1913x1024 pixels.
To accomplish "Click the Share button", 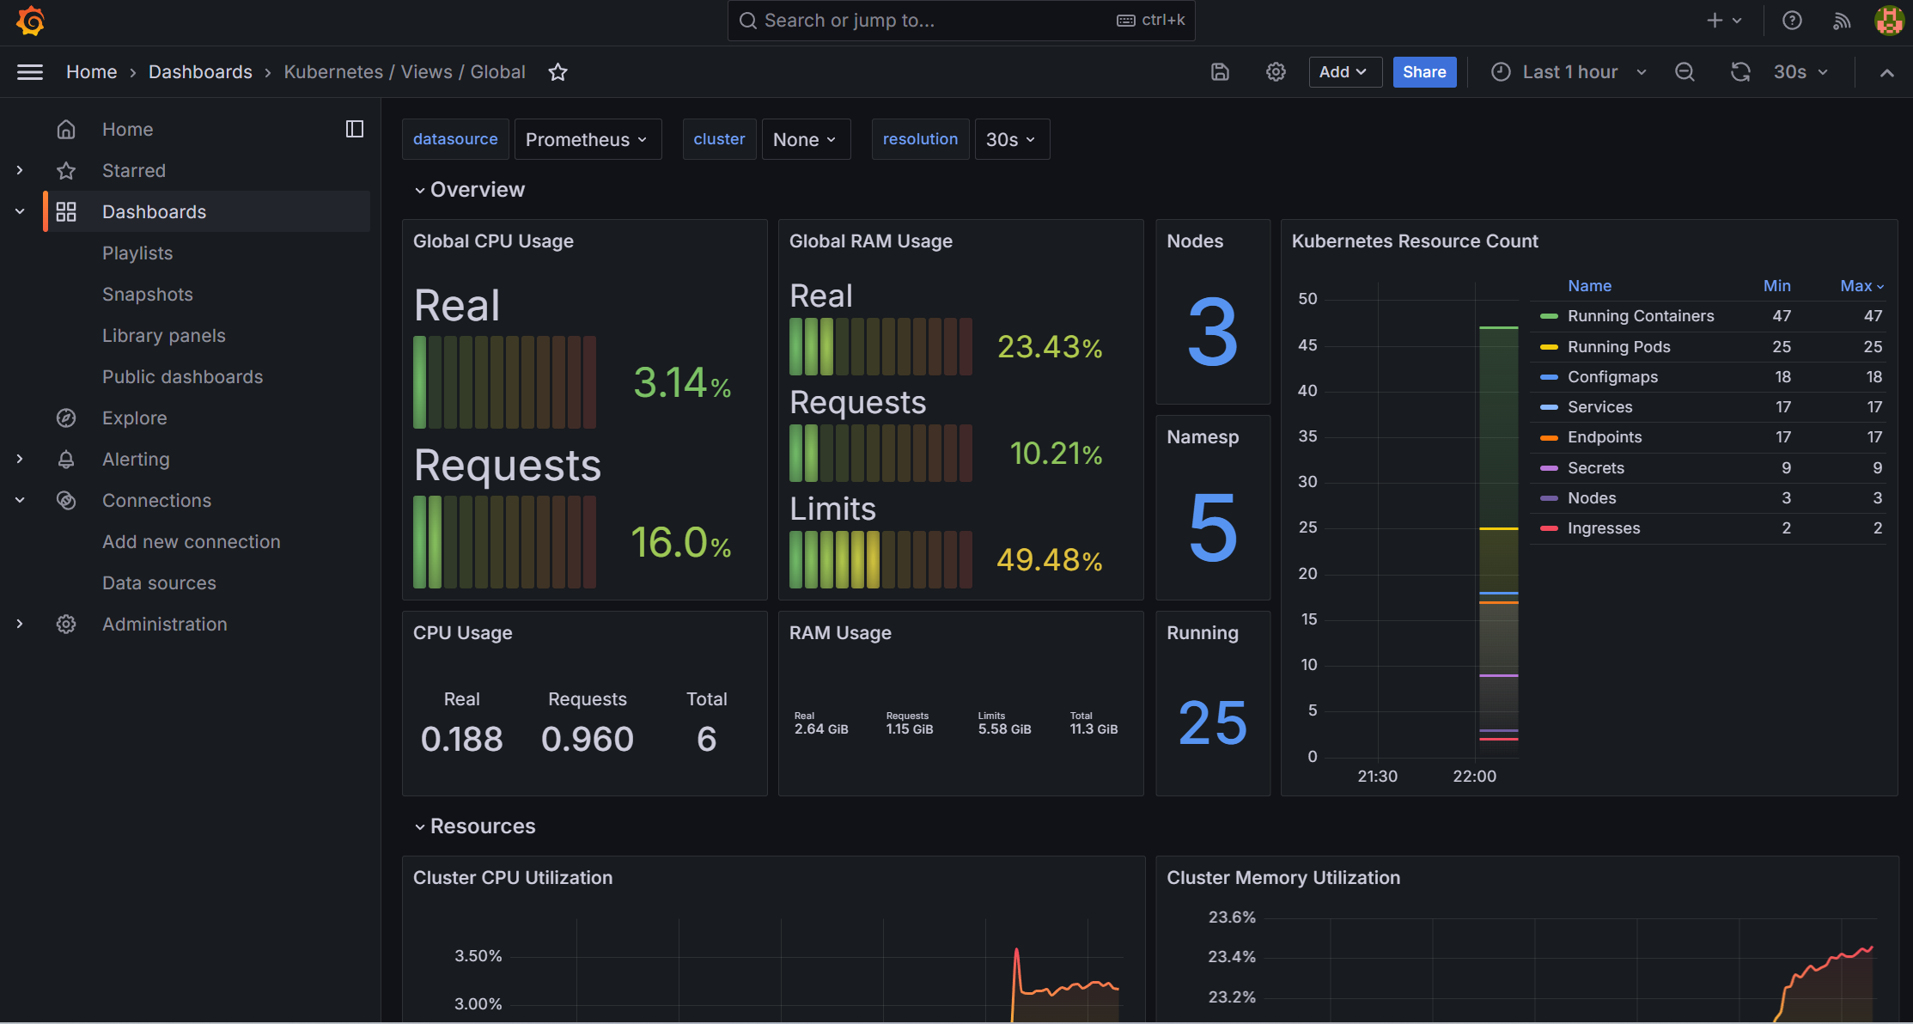I will [1423, 72].
